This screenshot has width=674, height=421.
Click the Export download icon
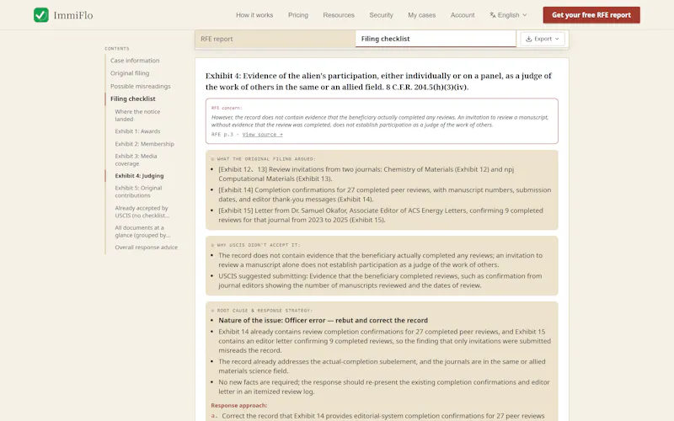(x=529, y=39)
